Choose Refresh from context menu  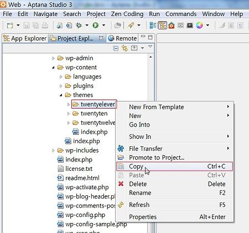(175, 205)
